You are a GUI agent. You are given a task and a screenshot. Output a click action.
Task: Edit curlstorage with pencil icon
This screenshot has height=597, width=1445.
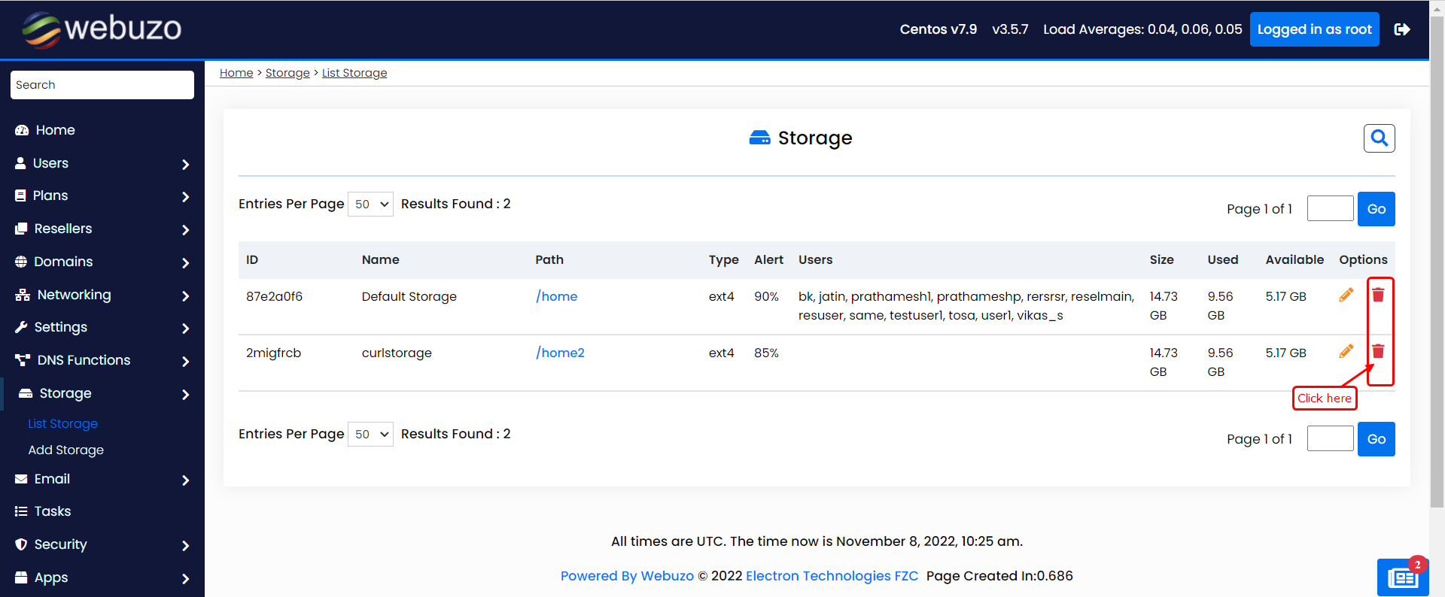(1346, 351)
